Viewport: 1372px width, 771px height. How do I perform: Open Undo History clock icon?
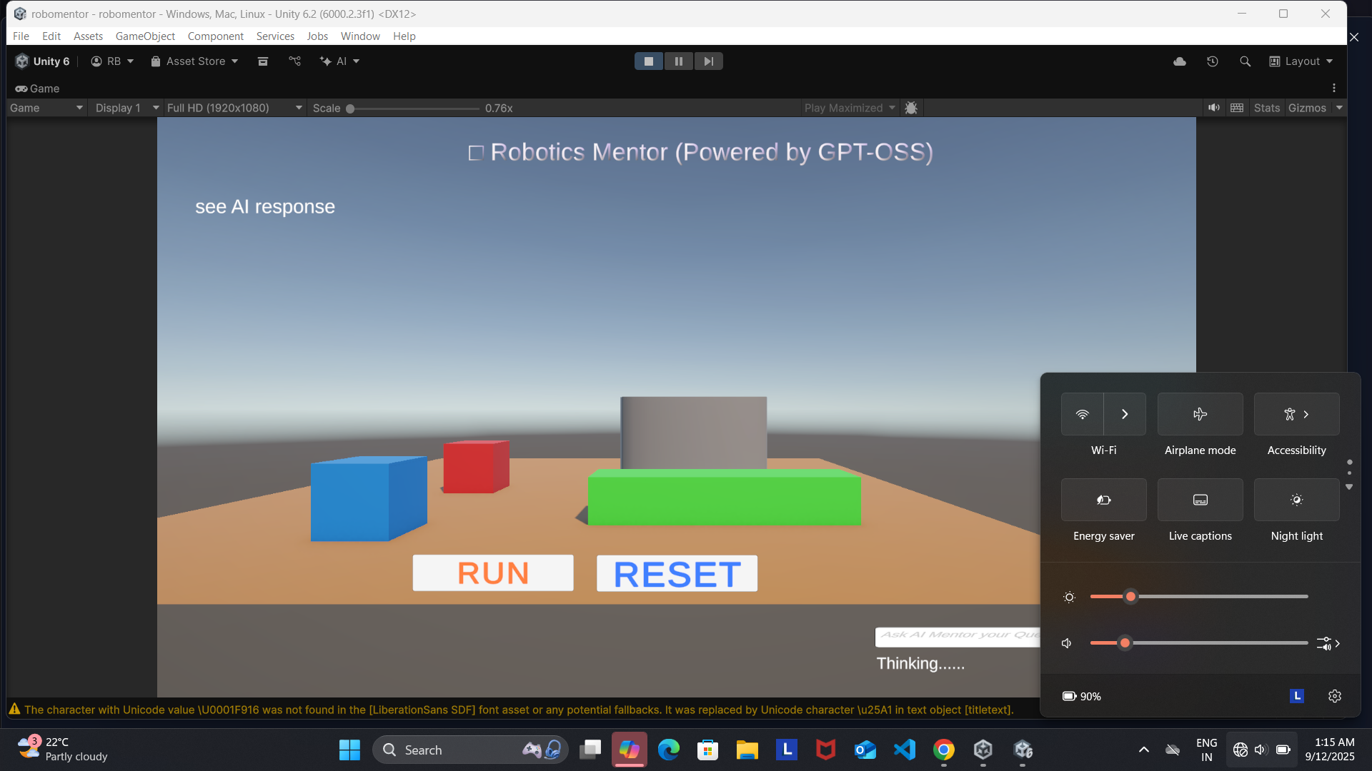(x=1213, y=61)
